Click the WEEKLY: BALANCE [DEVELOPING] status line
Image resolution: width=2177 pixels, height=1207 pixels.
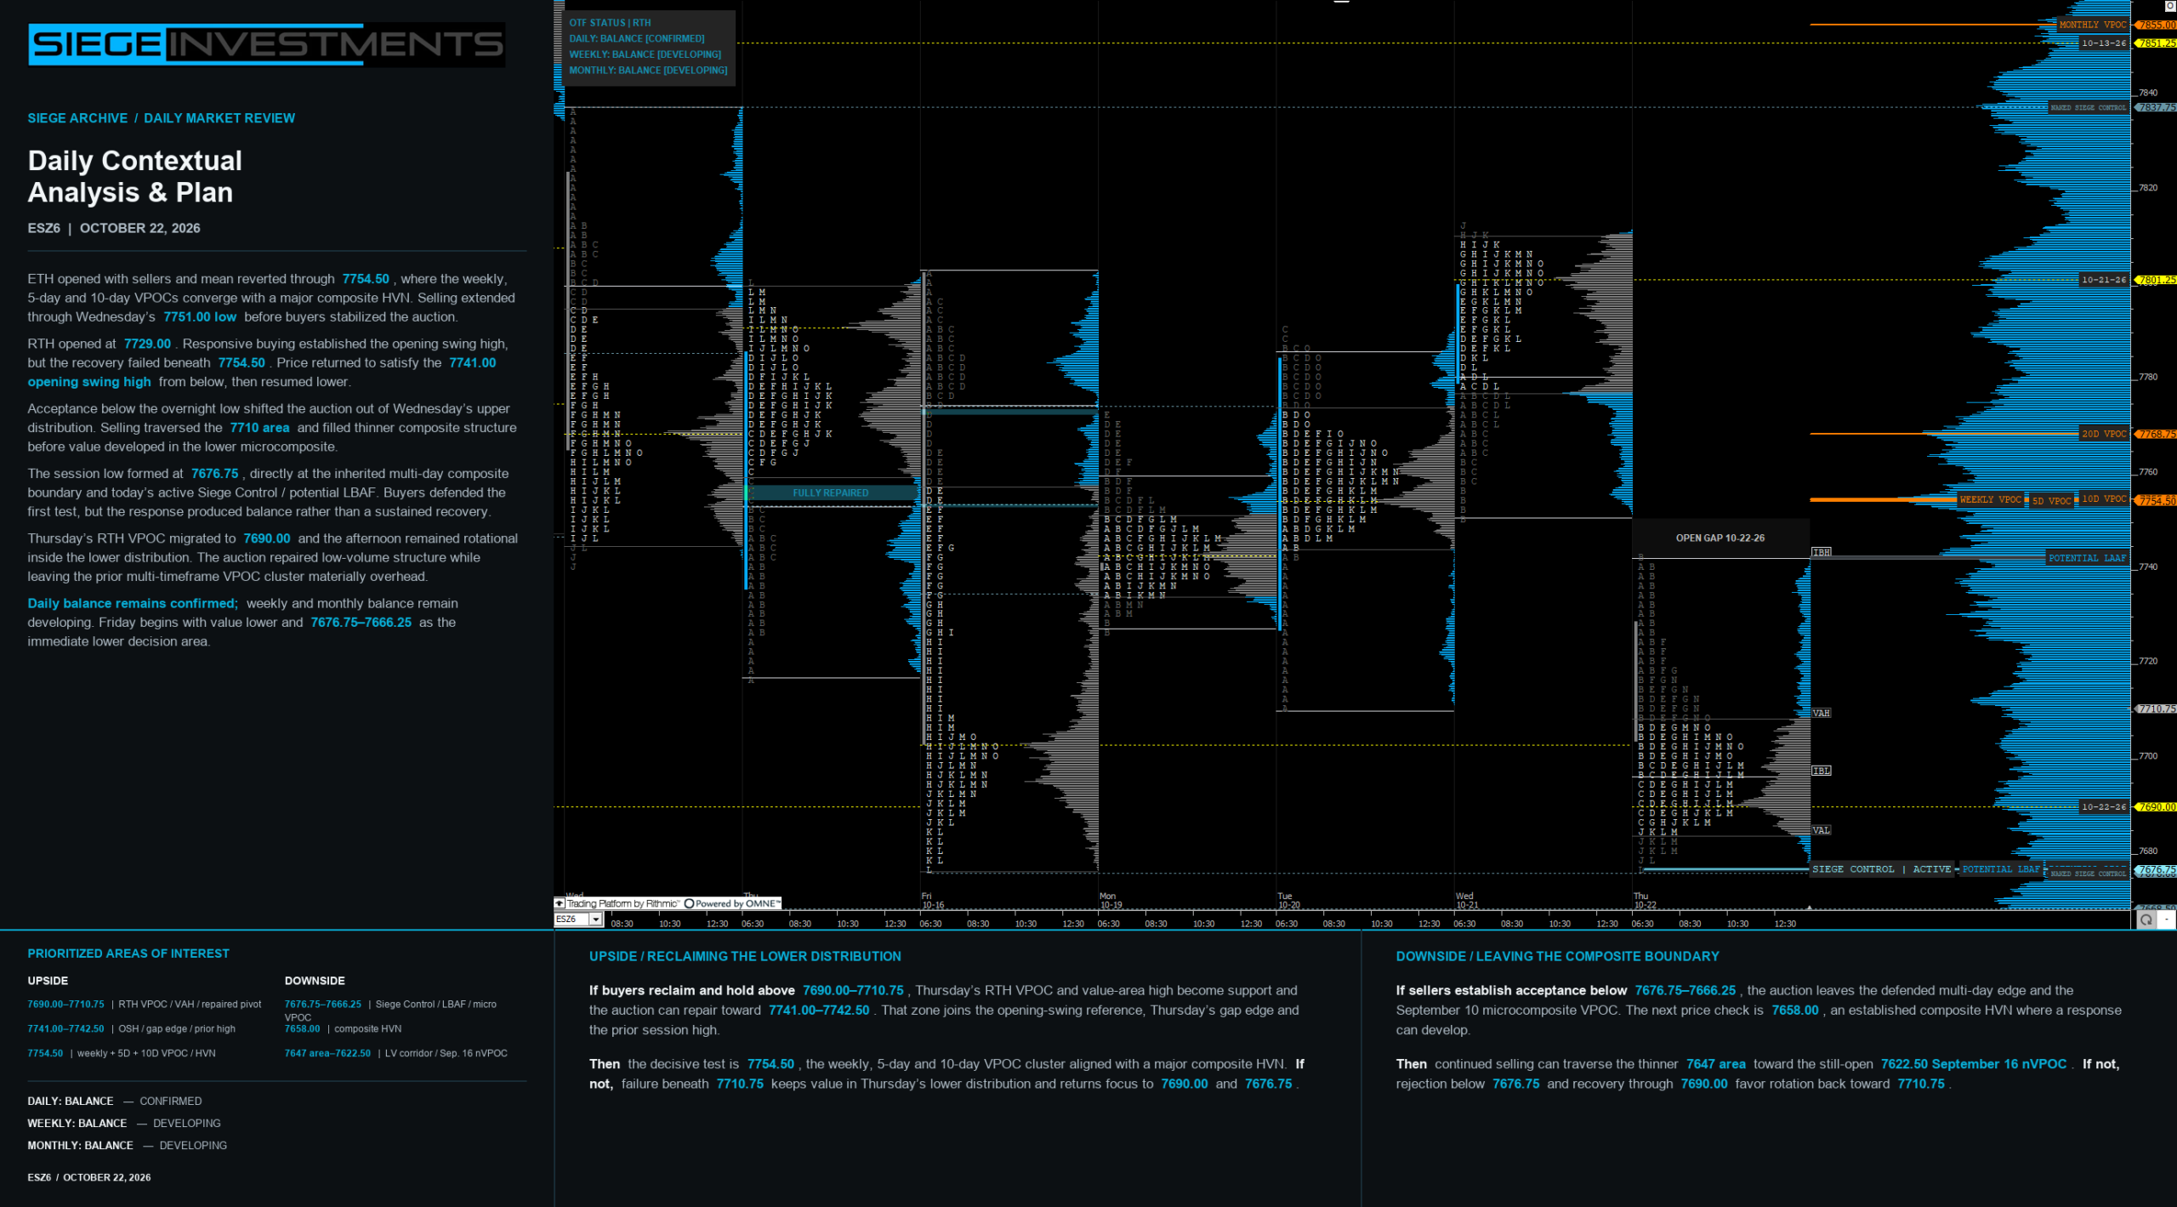pos(645,54)
